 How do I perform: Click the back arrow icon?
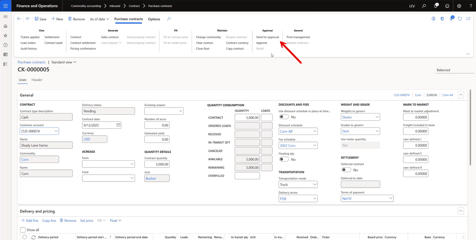tap(19, 19)
